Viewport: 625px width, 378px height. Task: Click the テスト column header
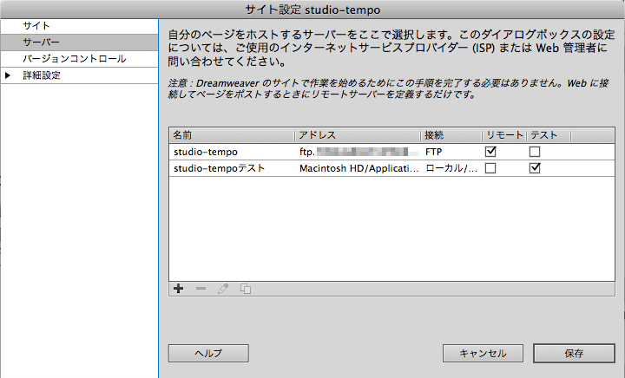[x=549, y=135]
